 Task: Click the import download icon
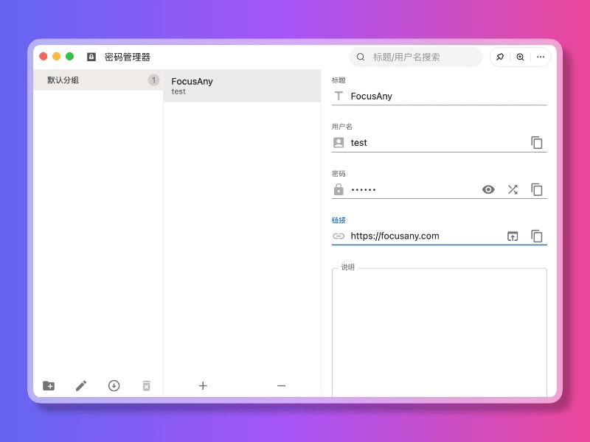click(x=114, y=385)
